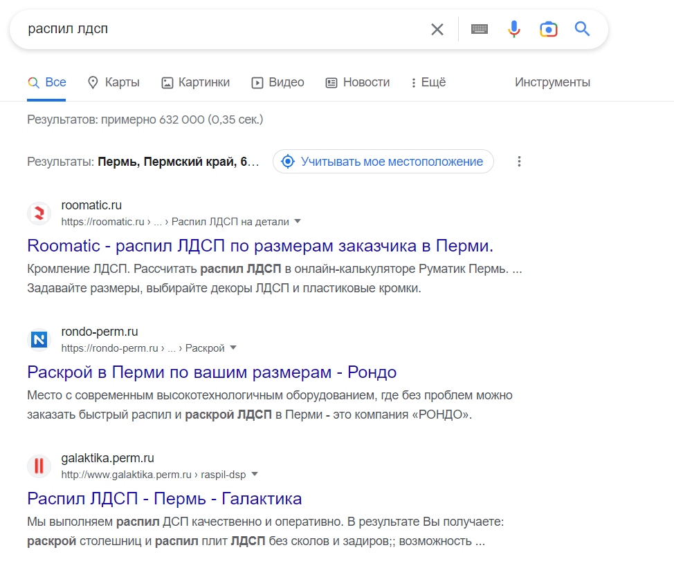Clear the search query with the X icon

click(x=437, y=29)
